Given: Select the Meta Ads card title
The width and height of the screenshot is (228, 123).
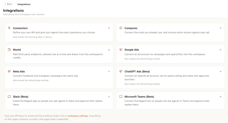Looking at the screenshot, I should pos(19,72).
